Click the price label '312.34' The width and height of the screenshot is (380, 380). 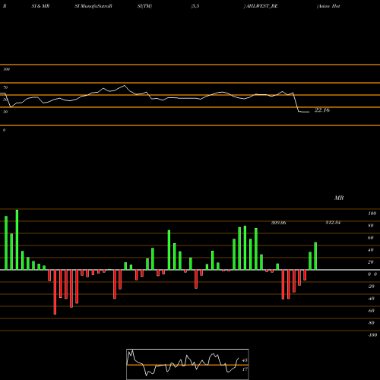point(333,223)
